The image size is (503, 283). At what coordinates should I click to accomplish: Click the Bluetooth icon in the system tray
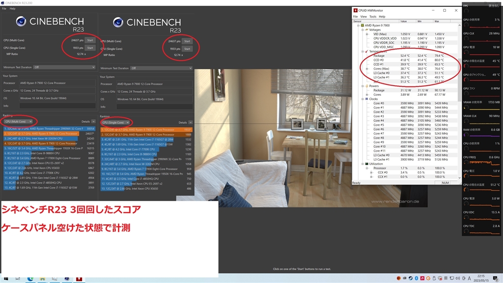417,278
